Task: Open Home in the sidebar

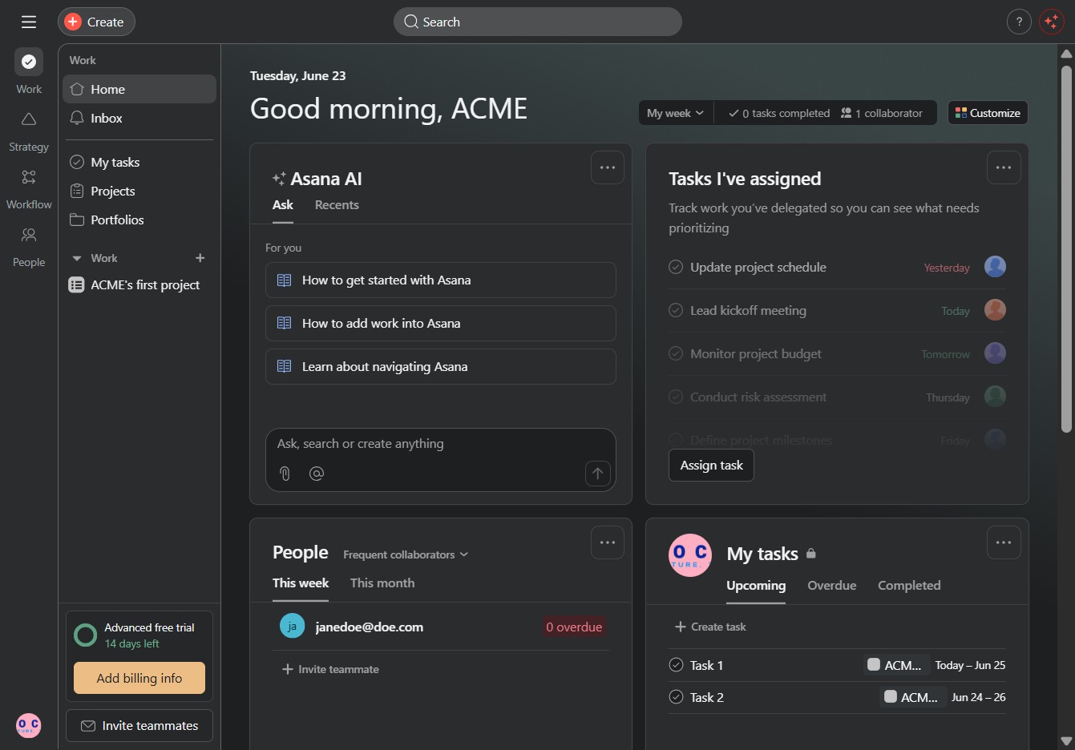Action: point(139,89)
